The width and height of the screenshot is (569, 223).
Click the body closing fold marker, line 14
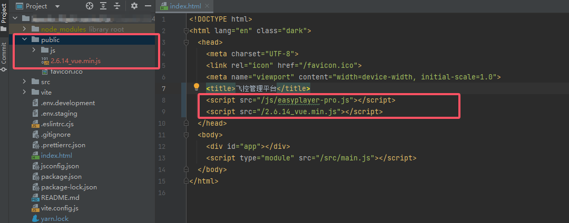point(186,170)
